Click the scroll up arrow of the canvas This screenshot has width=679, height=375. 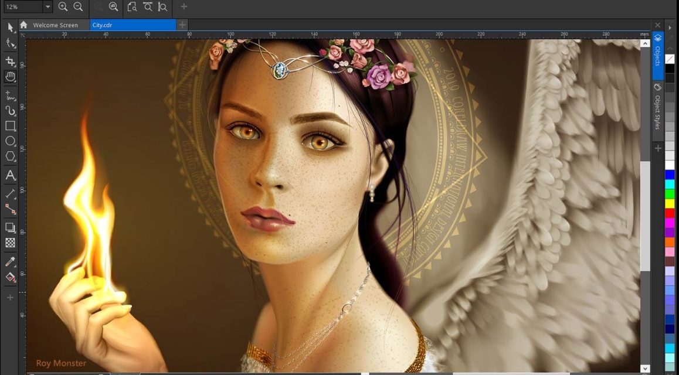pos(645,44)
